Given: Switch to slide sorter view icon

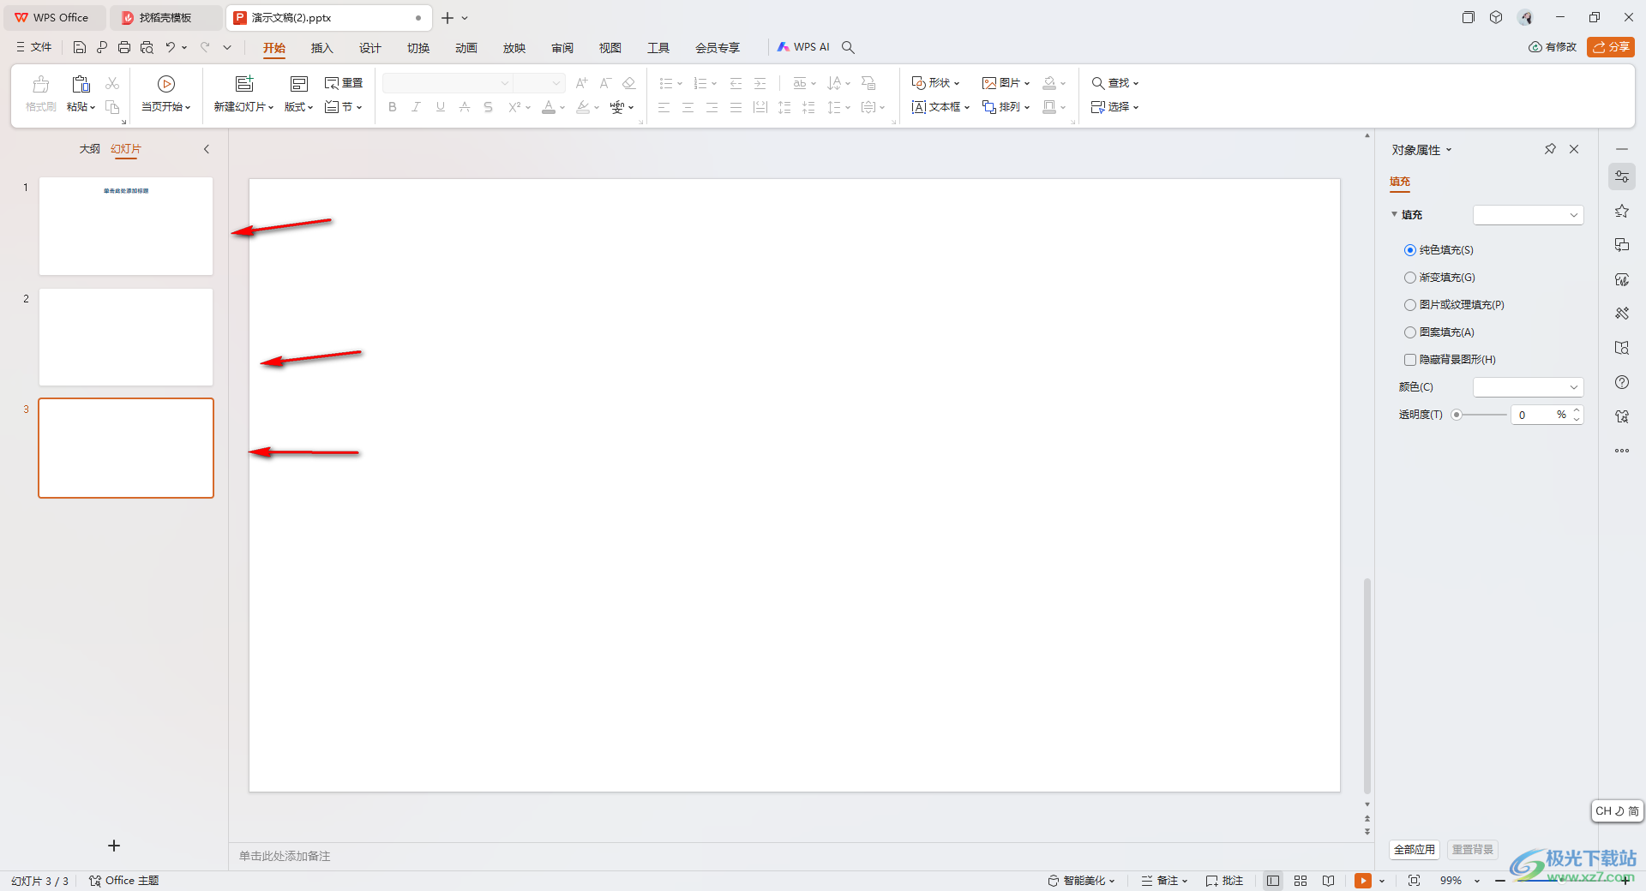Looking at the screenshot, I should [x=1301, y=881].
